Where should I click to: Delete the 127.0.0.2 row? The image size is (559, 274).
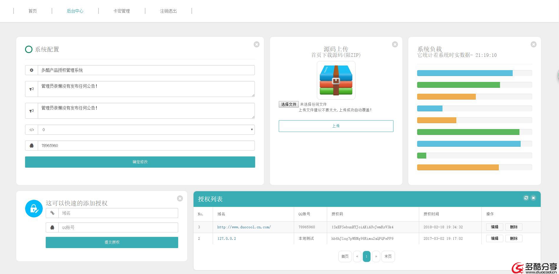[x=514, y=239]
